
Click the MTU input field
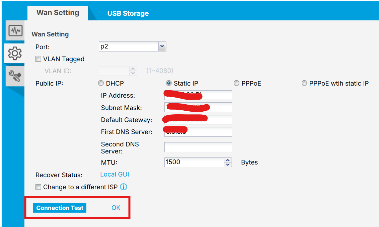click(194, 162)
